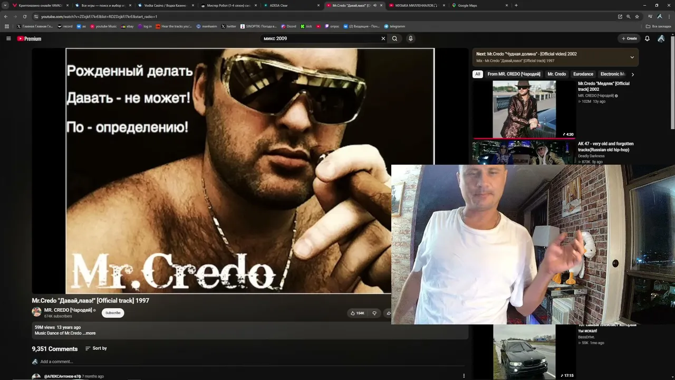Click the browser address bar URL
This screenshot has height=380, width=675.
(x=99, y=16)
